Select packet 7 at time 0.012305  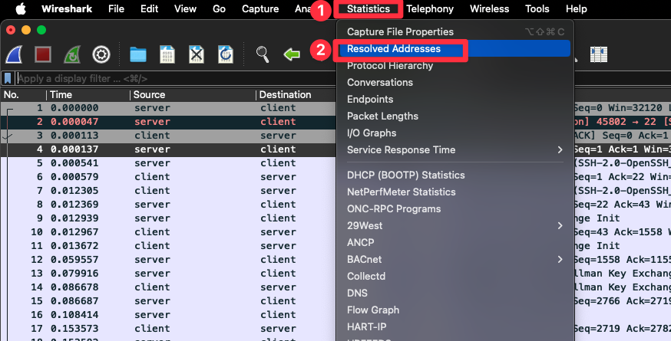pos(169,191)
